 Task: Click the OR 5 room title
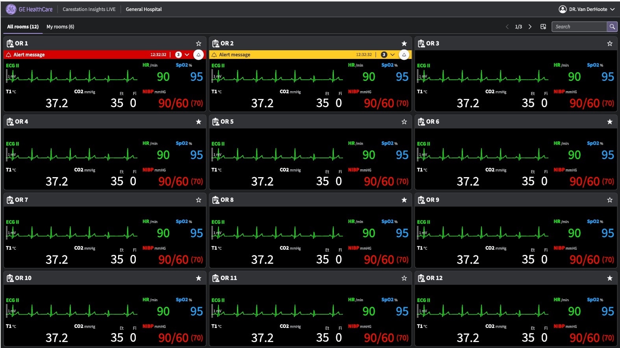pyautogui.click(x=227, y=122)
